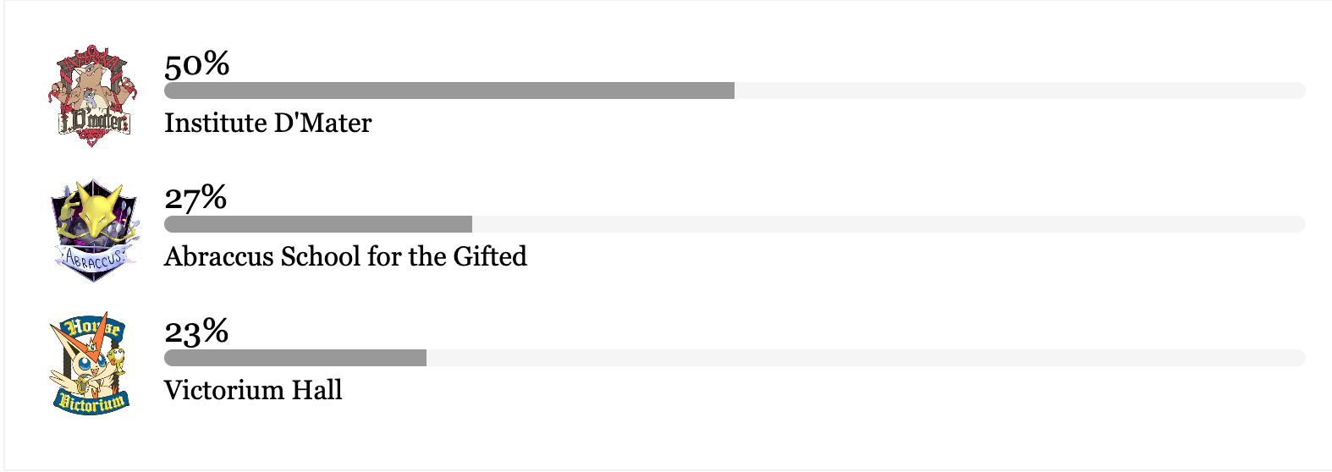
Task: Click the Abraccus School crest icon
Action: click(x=93, y=230)
